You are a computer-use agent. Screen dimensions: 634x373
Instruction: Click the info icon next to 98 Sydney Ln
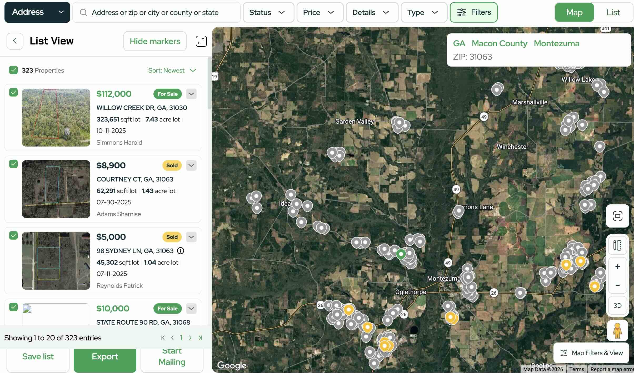tap(181, 251)
